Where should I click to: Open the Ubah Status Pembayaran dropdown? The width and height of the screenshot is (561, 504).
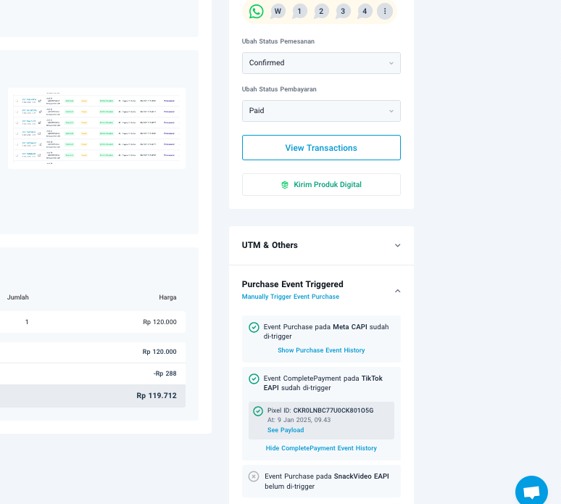(x=321, y=111)
